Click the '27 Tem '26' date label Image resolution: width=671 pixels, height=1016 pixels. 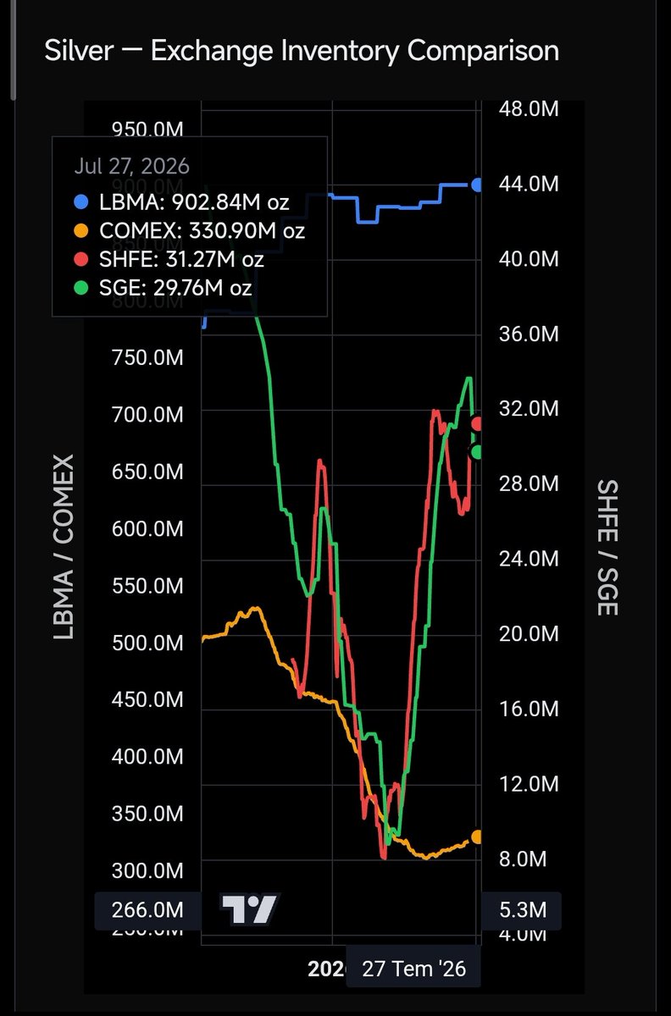click(414, 969)
